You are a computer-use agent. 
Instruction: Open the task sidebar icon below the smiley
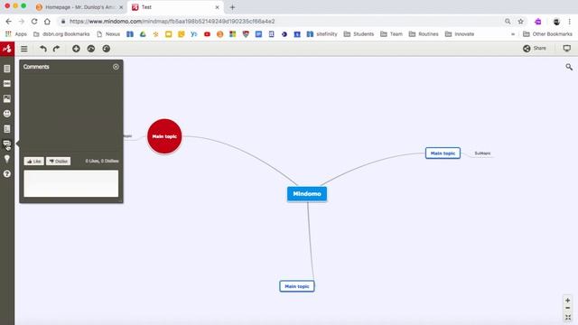7,128
